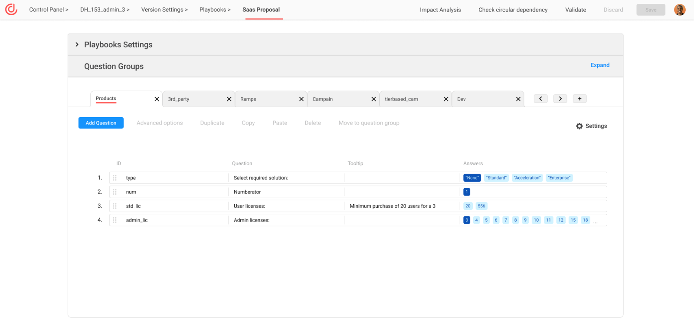Show more answers via ellipsis in admin_lic row
694x333 pixels.
[x=596, y=221]
